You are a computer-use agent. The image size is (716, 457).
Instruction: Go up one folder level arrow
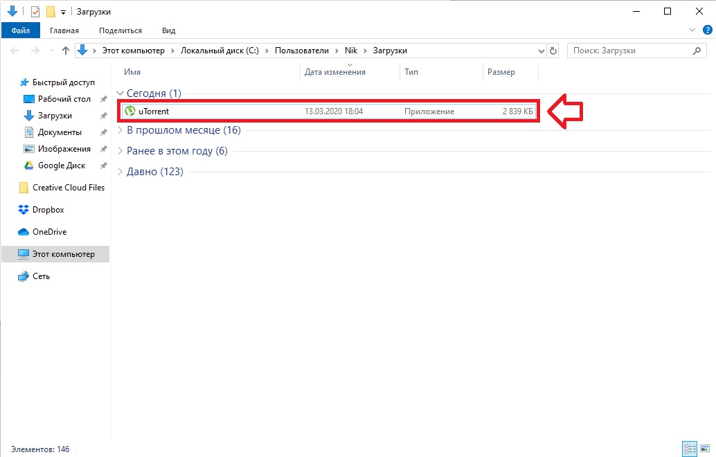(x=66, y=51)
